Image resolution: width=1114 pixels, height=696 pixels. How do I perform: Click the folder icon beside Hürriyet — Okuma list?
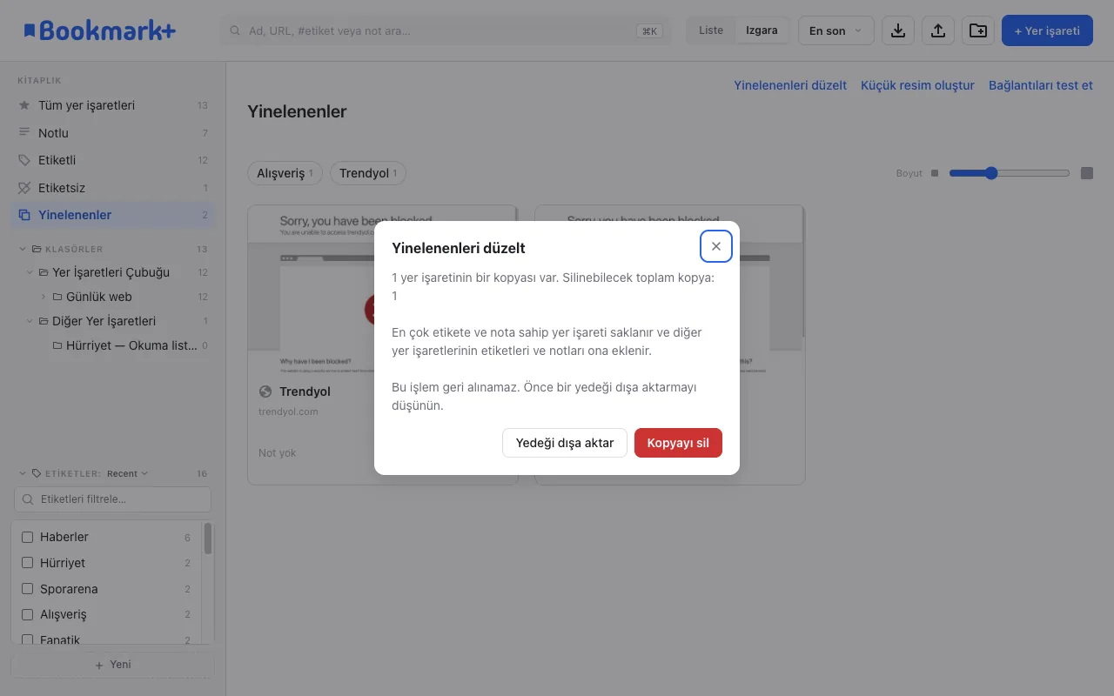tap(57, 345)
